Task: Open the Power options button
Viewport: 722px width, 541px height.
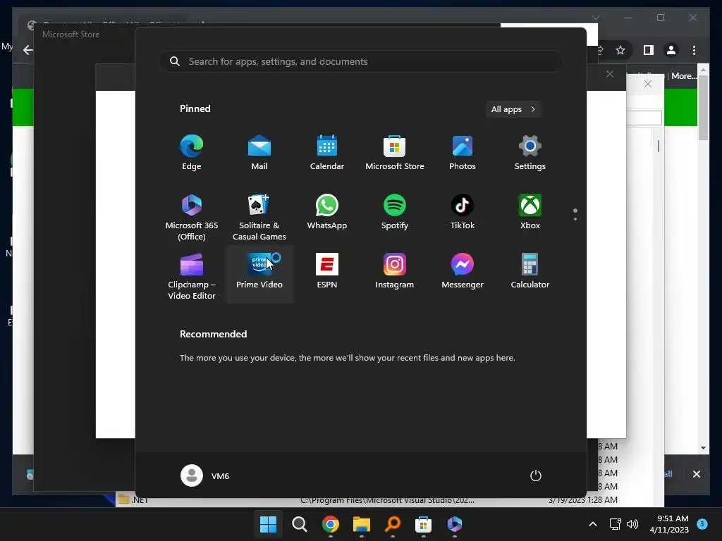Action: (536, 475)
